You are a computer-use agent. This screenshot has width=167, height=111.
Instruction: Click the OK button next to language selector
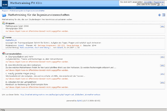162,5
